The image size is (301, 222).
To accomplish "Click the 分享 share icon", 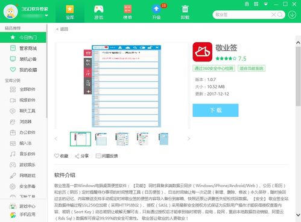I will click(77, 156).
